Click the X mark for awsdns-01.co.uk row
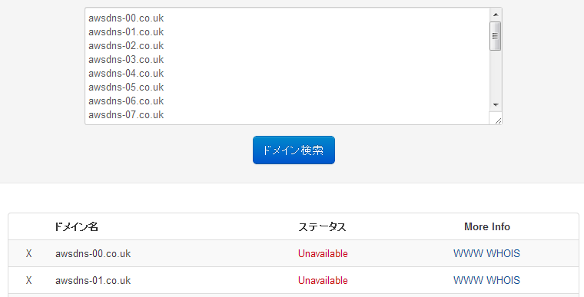The width and height of the screenshot is (584, 297). point(28,280)
